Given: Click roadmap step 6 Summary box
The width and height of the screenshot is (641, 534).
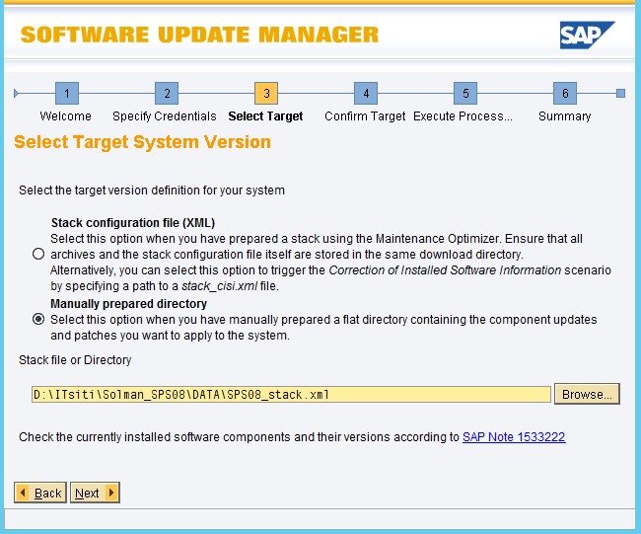Looking at the screenshot, I should (x=565, y=94).
